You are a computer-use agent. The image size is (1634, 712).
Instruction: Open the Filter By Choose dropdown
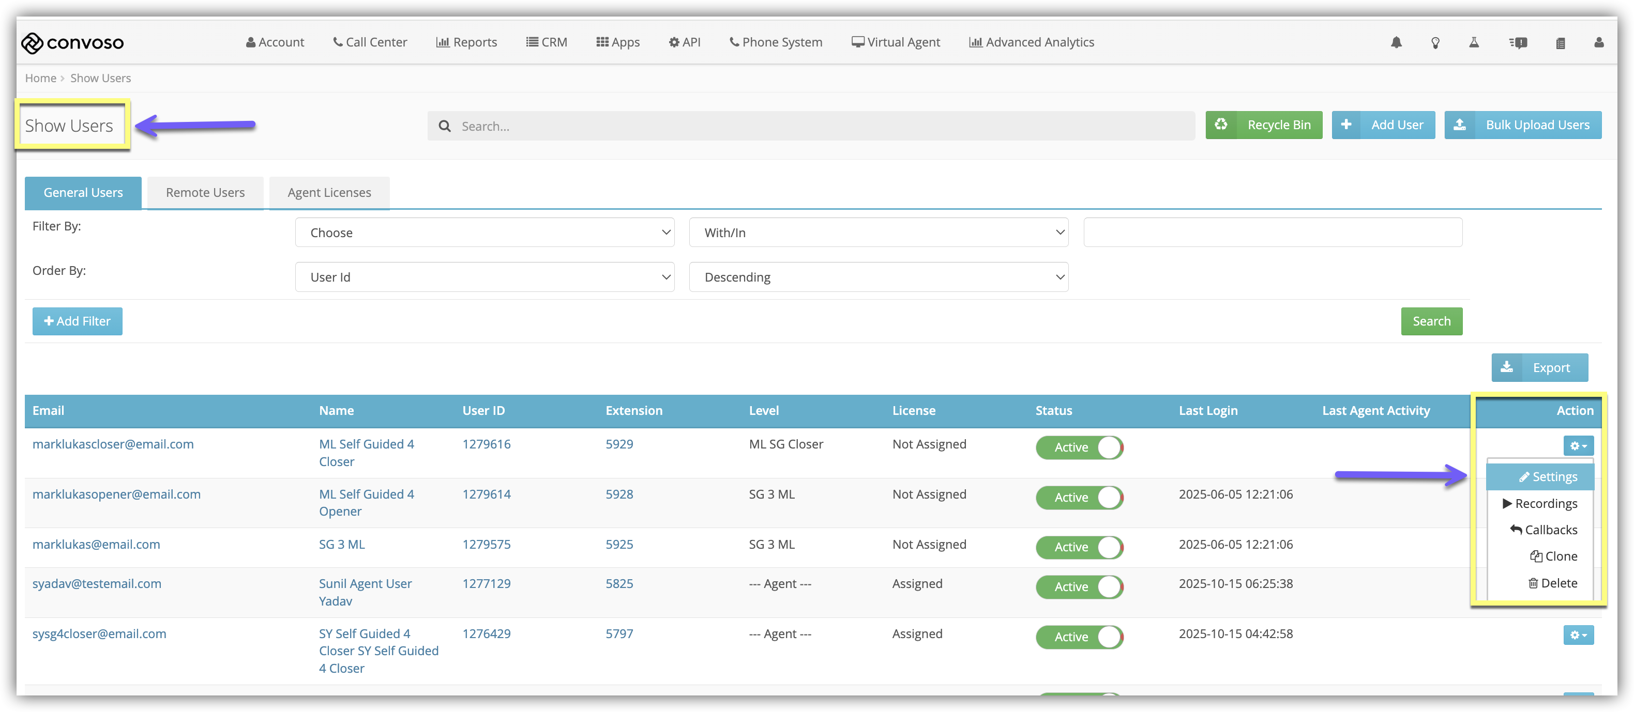pos(484,233)
